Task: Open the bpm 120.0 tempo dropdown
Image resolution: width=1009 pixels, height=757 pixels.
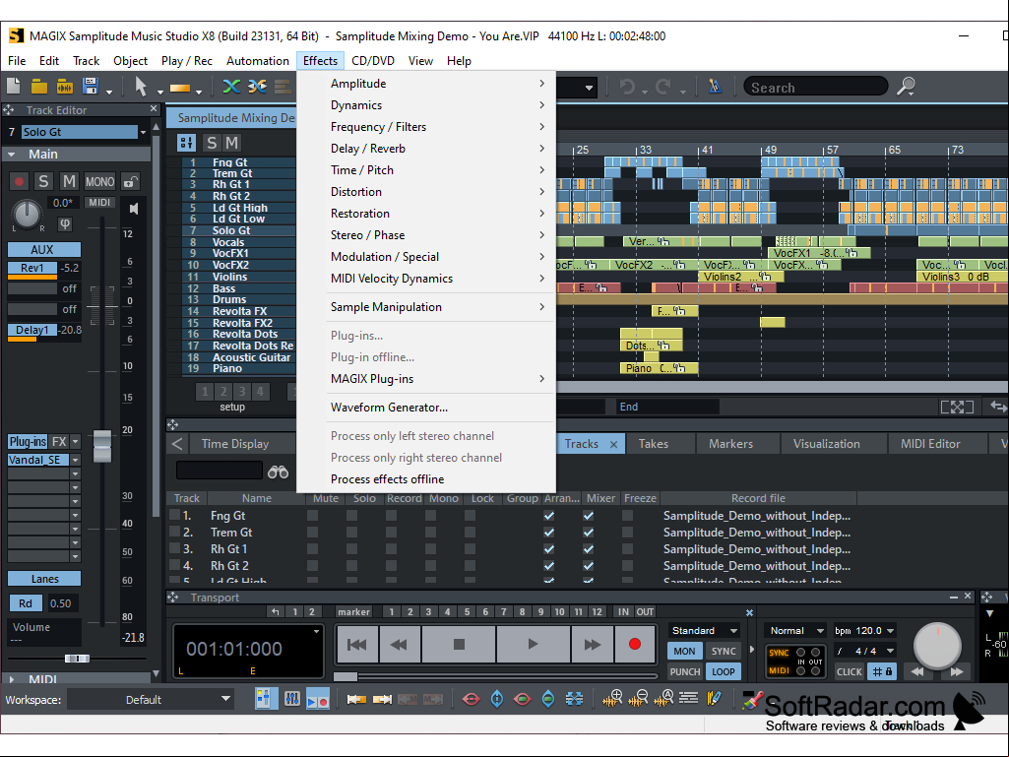Action: pyautogui.click(x=891, y=631)
